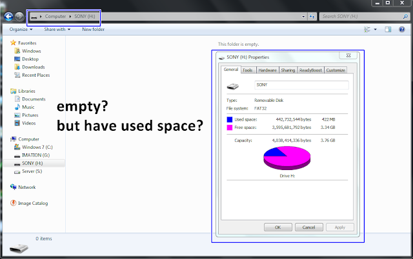The width and height of the screenshot is (413, 259).
Task: Click the Pictures library icon
Action: pyautogui.click(x=17, y=115)
